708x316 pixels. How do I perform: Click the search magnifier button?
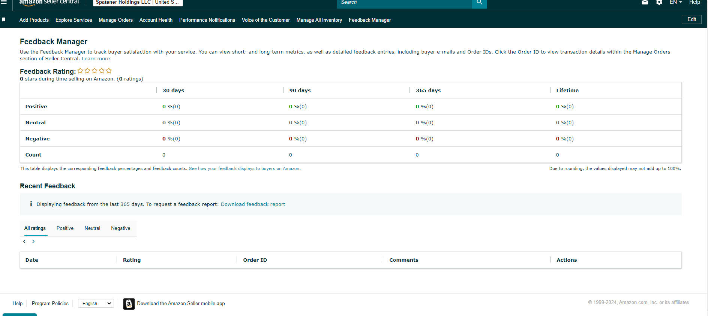479,3
